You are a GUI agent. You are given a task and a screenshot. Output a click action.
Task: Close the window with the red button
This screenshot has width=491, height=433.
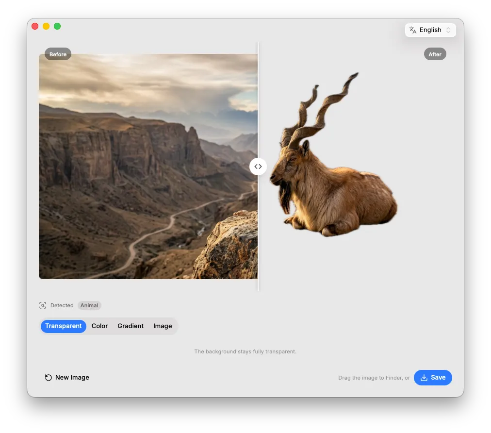pyautogui.click(x=35, y=26)
